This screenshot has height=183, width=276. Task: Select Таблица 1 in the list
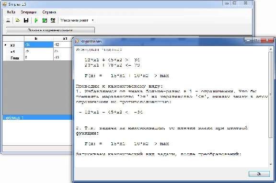pyautogui.click(x=37, y=118)
